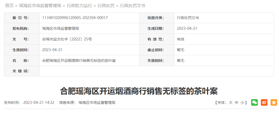Select 失效时间 value 暂无
The image size is (279, 113).
180,61
